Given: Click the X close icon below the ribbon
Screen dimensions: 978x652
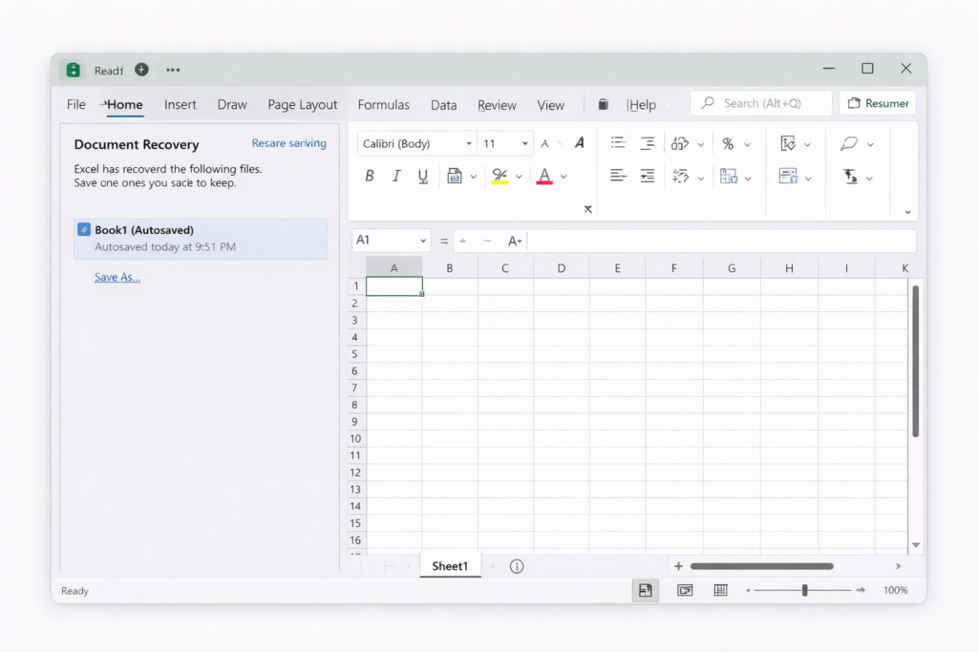Looking at the screenshot, I should click(587, 209).
